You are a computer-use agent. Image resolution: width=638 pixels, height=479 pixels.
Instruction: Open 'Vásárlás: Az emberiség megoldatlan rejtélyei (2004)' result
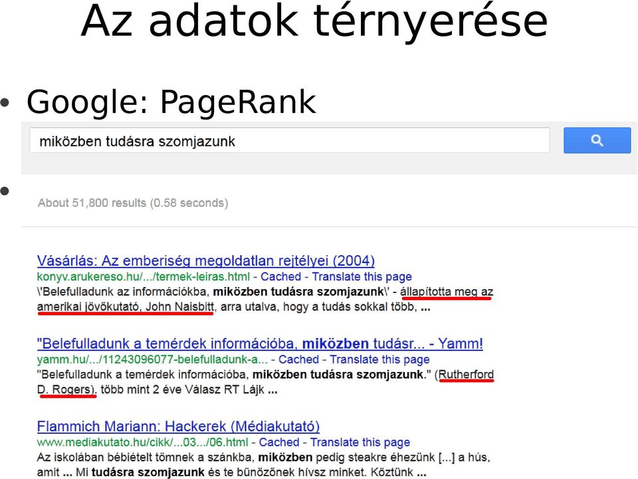(206, 260)
